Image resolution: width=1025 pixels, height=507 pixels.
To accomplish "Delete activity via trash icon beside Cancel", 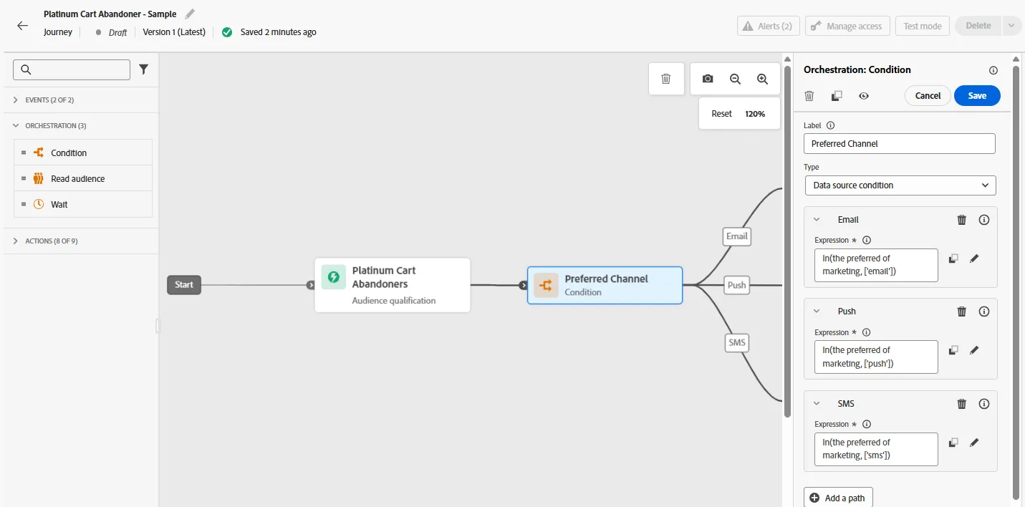I will pos(809,95).
